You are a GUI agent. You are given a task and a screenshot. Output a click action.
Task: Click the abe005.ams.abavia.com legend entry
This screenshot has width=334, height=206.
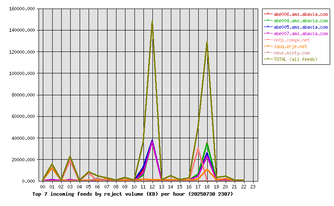point(295,27)
